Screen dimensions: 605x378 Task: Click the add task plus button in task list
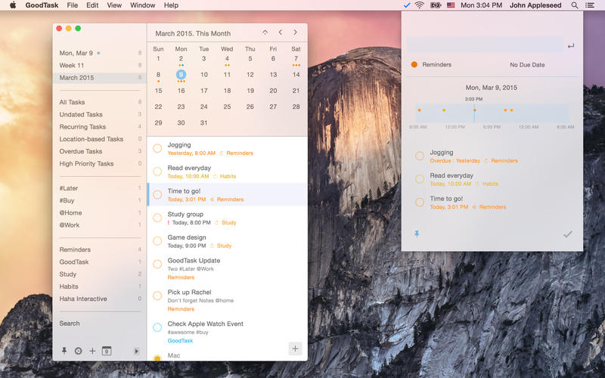click(x=295, y=349)
